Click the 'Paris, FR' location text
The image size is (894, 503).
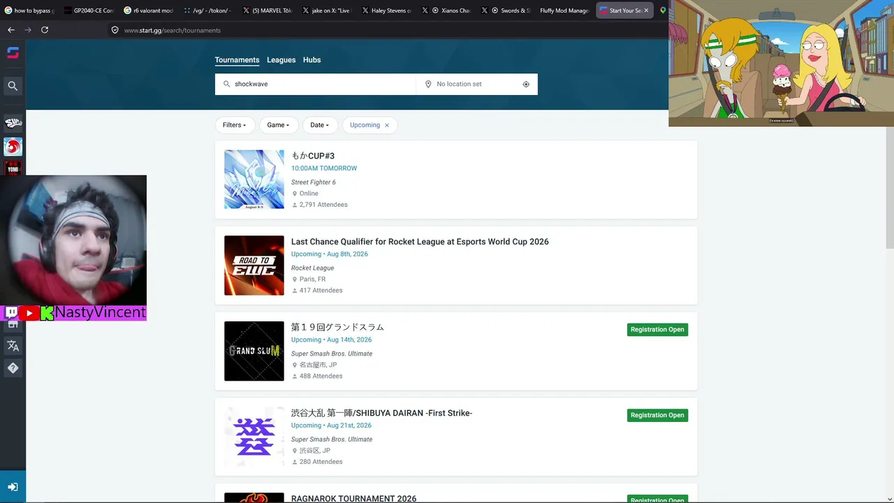(312, 279)
